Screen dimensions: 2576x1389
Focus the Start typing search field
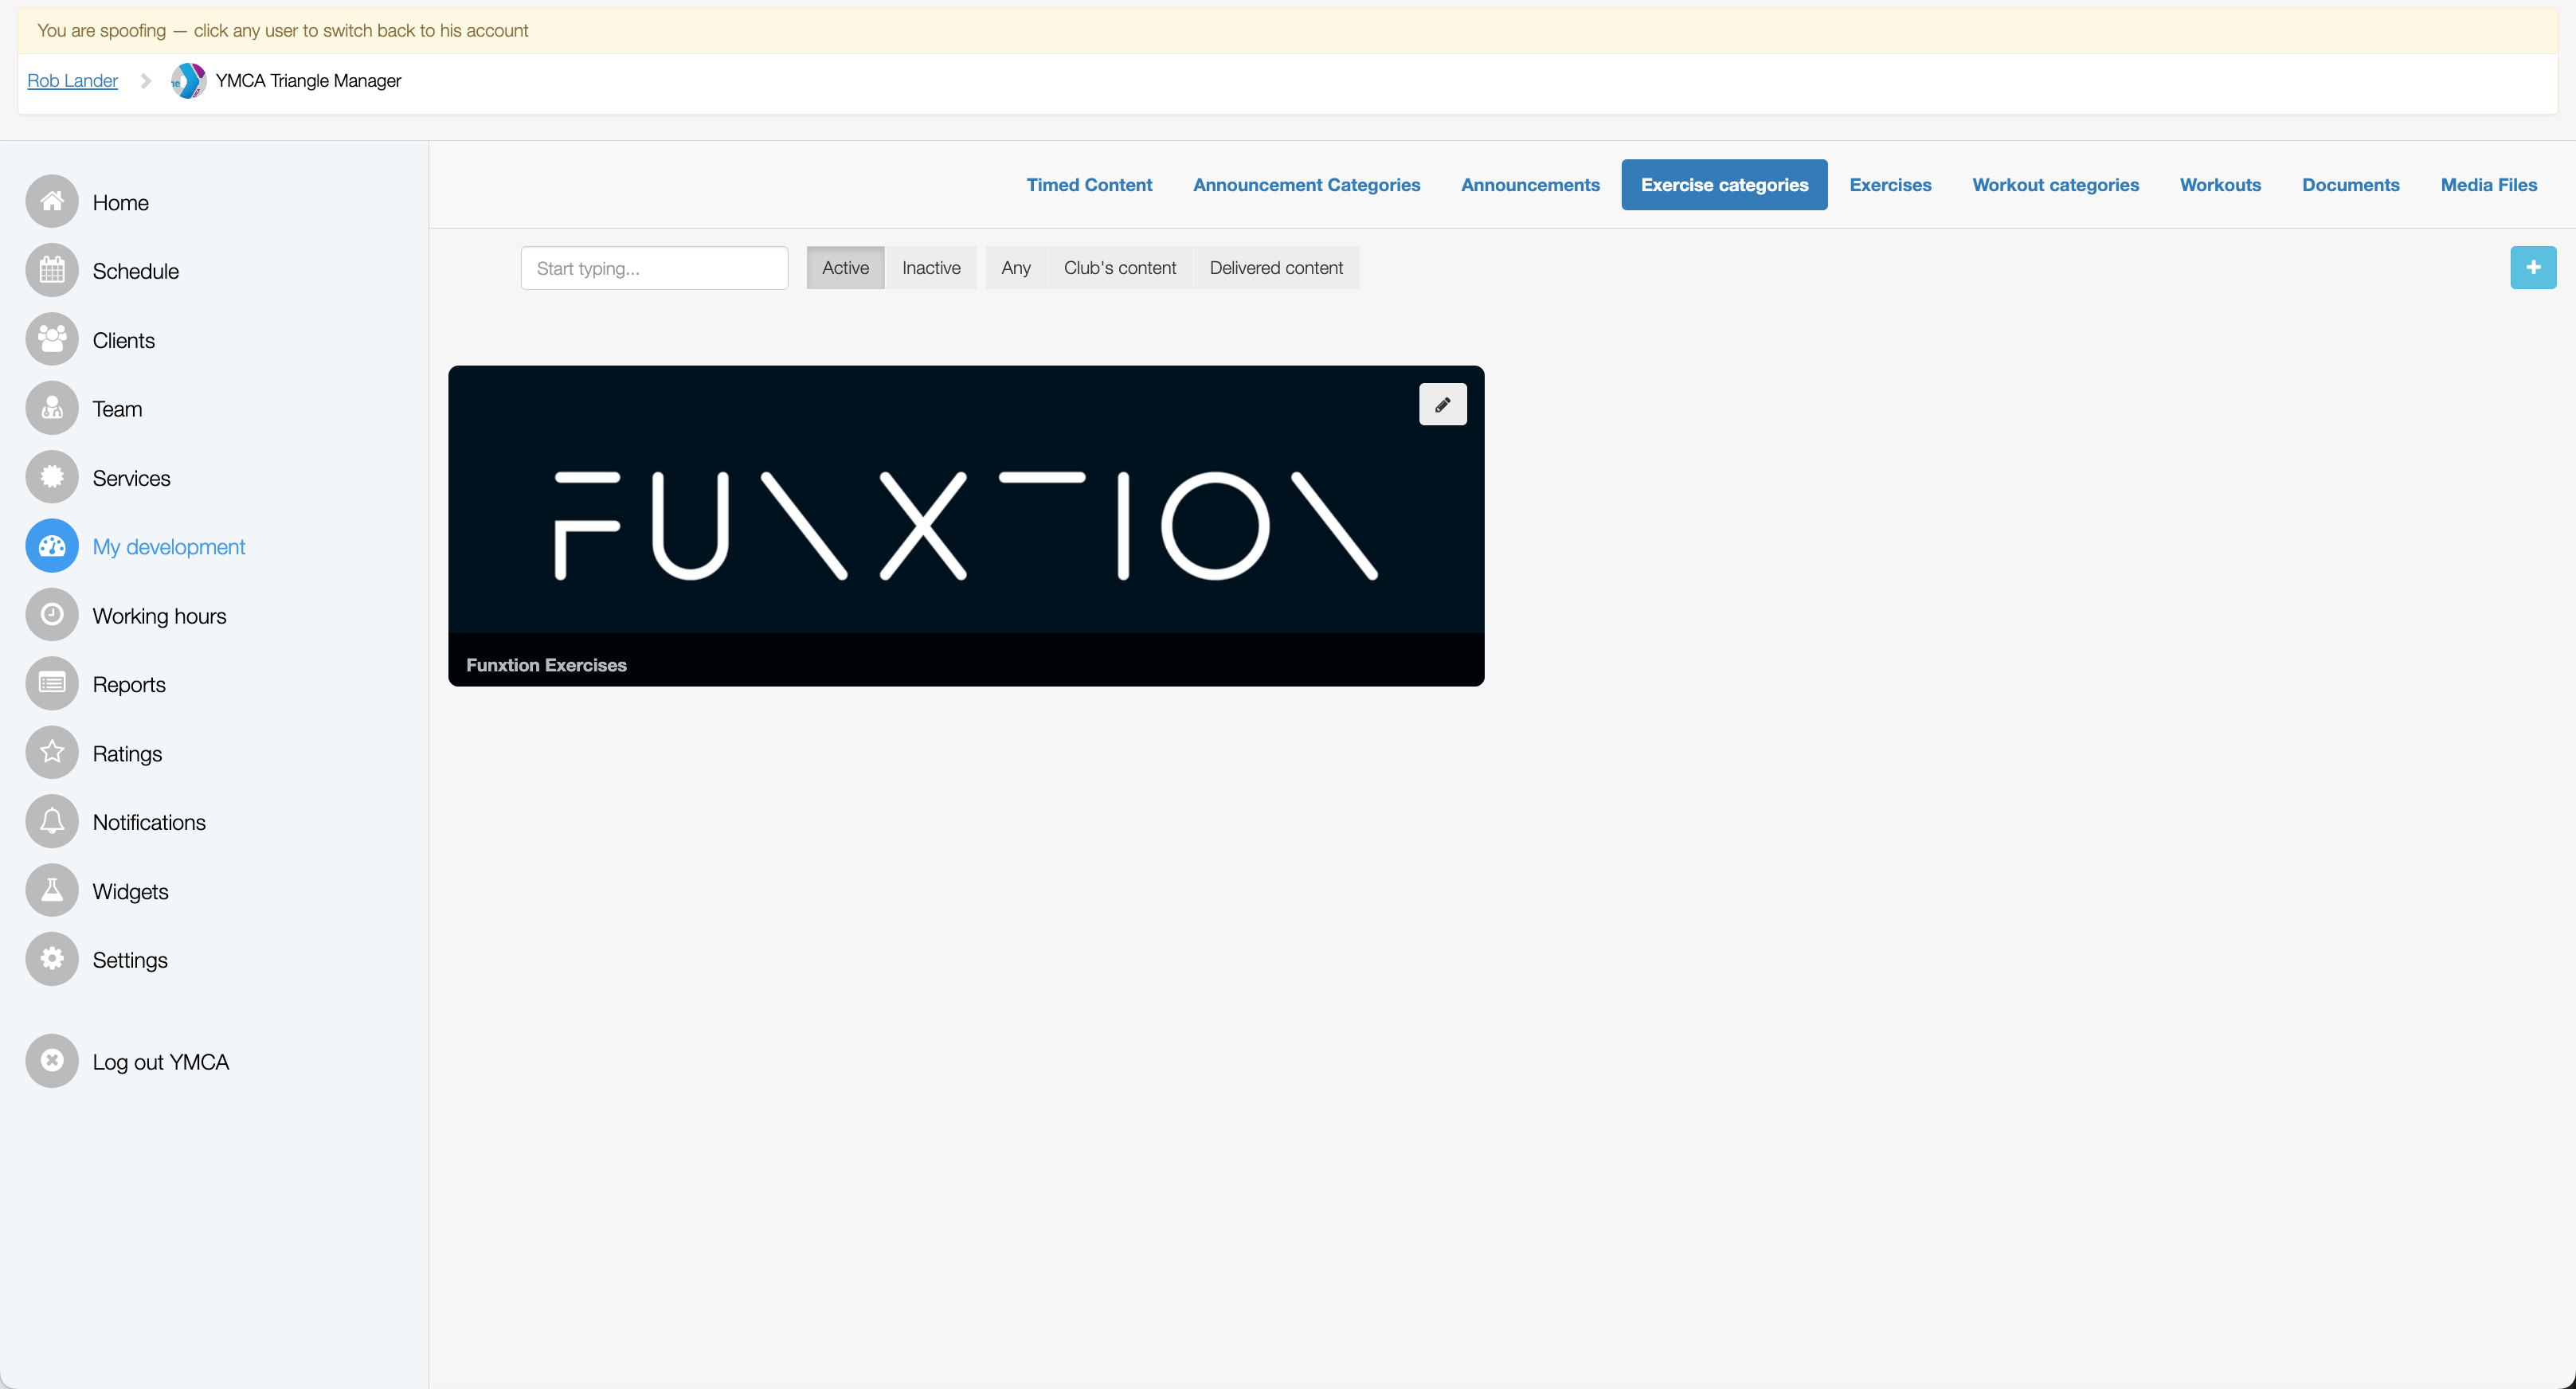click(x=654, y=268)
